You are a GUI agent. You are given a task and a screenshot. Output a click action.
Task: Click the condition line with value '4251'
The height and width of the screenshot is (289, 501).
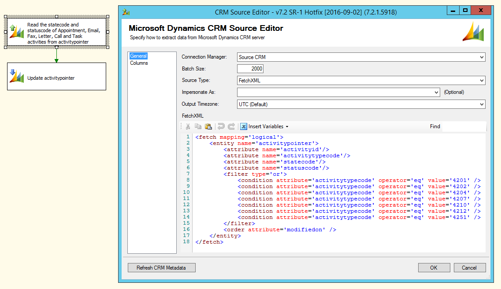(x=359, y=218)
